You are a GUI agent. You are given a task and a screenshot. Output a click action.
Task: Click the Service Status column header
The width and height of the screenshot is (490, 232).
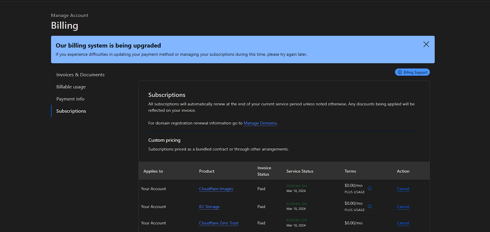coord(300,171)
